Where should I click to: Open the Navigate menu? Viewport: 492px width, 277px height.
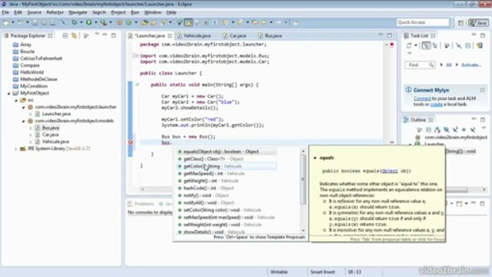click(x=78, y=12)
